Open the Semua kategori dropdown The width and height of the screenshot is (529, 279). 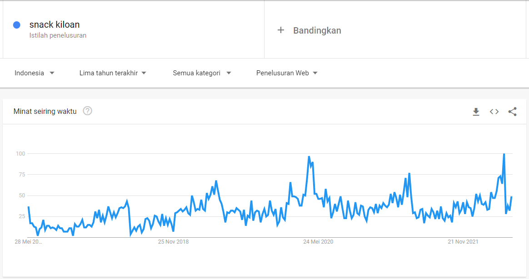[202, 73]
